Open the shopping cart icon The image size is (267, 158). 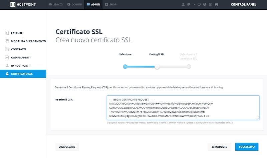pos(216,4)
